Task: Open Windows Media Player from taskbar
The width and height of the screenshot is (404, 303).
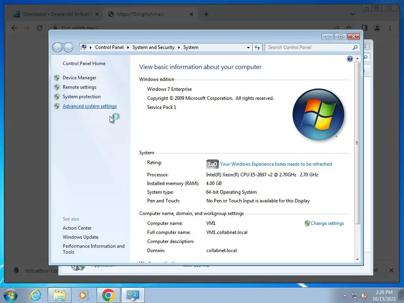Action: click(83, 295)
